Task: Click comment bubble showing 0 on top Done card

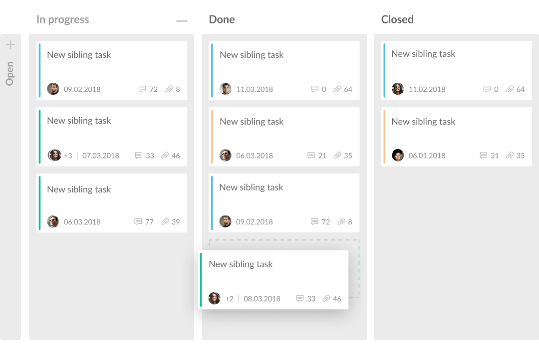Action: [x=313, y=89]
